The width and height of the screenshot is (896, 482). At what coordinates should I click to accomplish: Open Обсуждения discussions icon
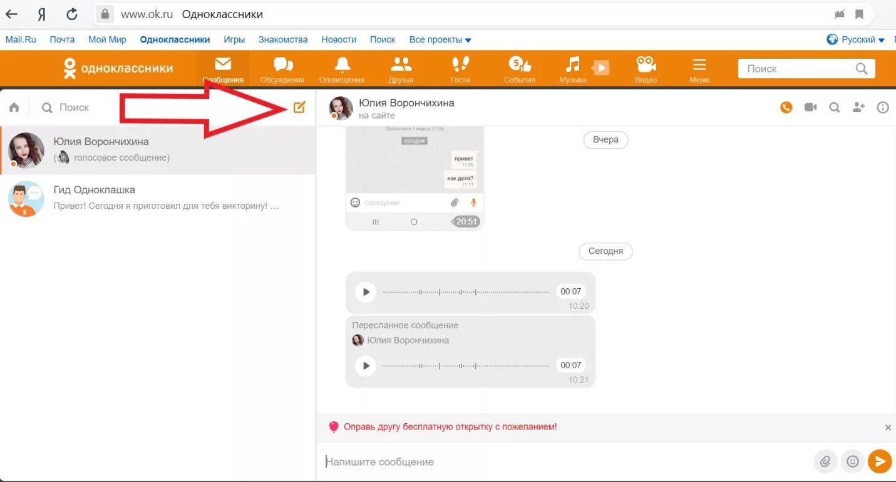[x=282, y=69]
